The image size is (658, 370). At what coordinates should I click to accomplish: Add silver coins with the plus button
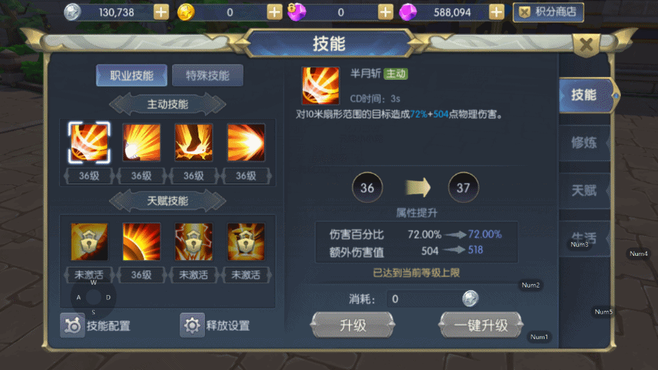(x=161, y=12)
